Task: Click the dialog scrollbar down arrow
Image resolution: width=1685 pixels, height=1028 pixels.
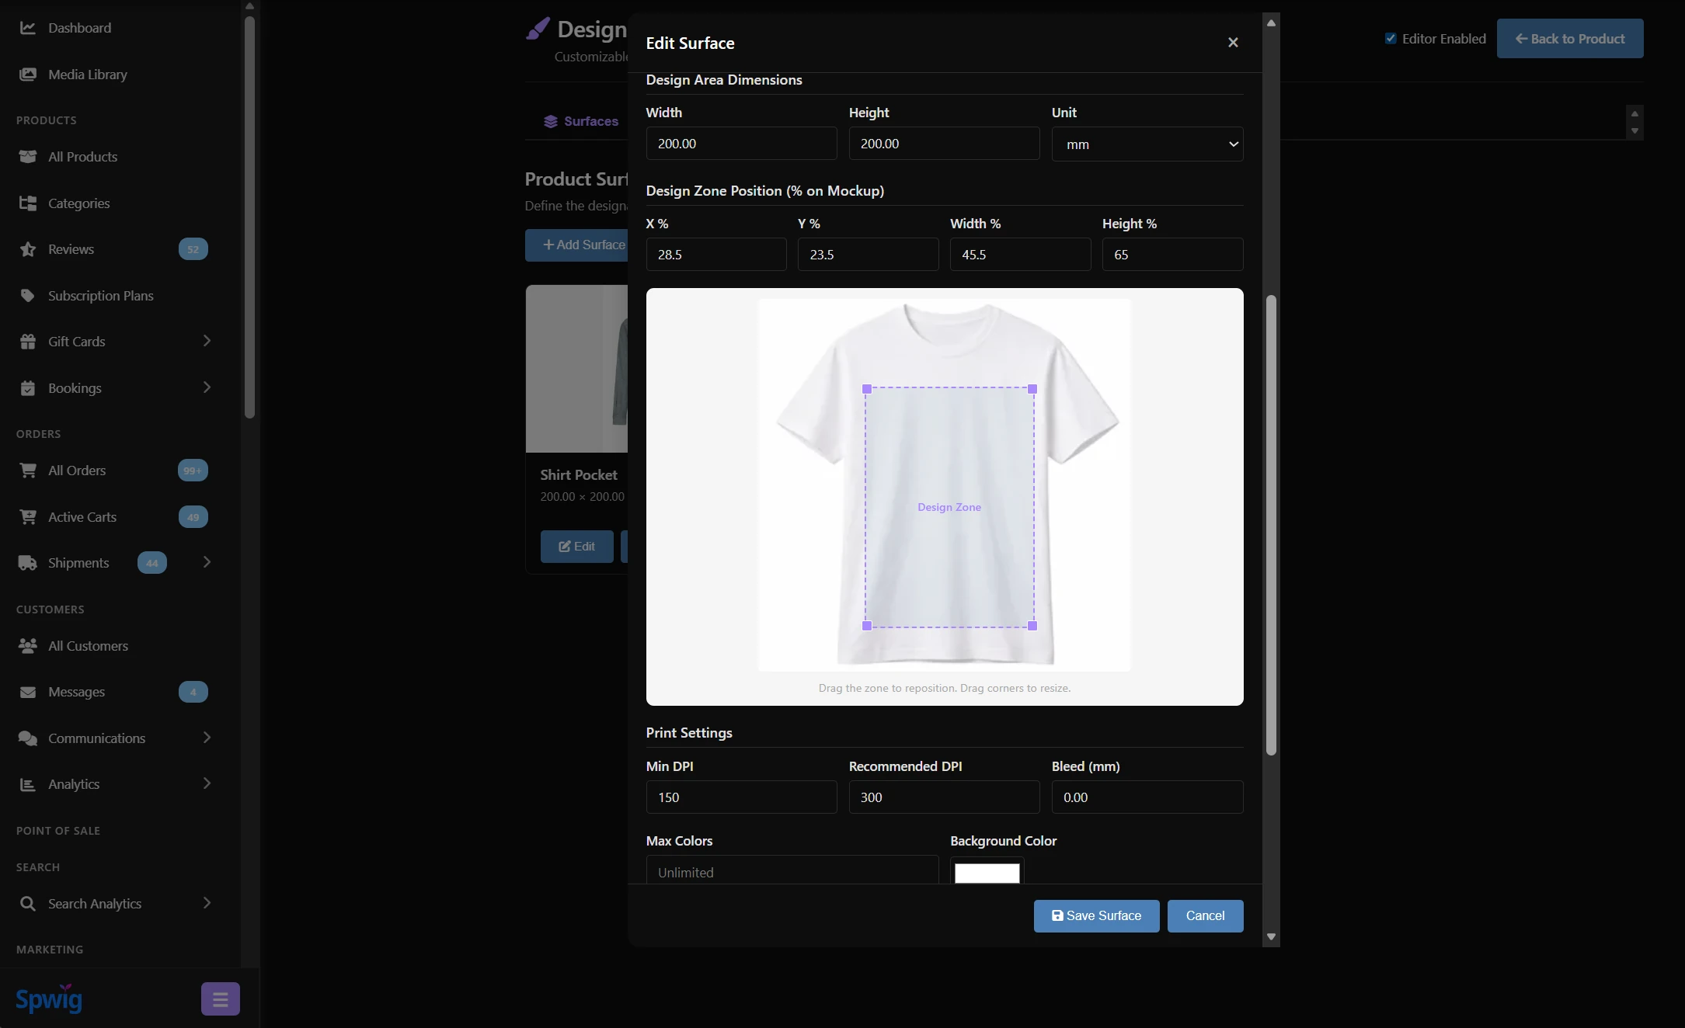Action: coord(1271,937)
